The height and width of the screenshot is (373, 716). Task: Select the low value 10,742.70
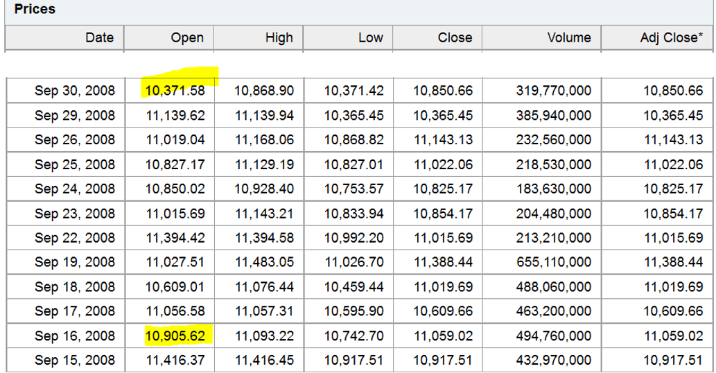[353, 336]
